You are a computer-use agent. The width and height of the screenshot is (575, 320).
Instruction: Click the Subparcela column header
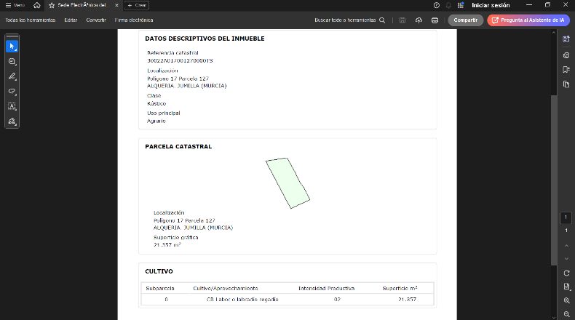click(x=160, y=289)
